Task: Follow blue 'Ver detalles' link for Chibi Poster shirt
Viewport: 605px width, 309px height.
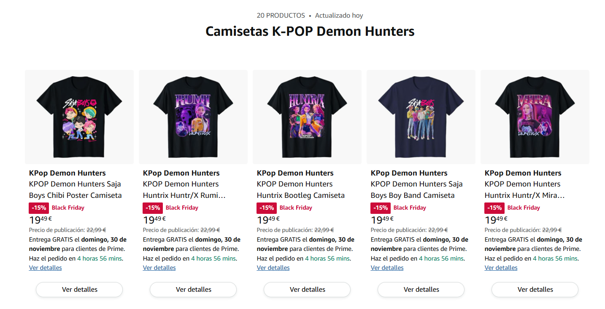Action: click(46, 268)
